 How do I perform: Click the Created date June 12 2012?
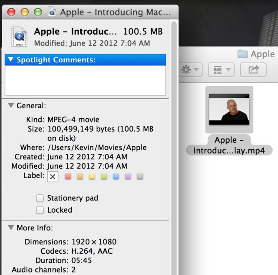87,157
